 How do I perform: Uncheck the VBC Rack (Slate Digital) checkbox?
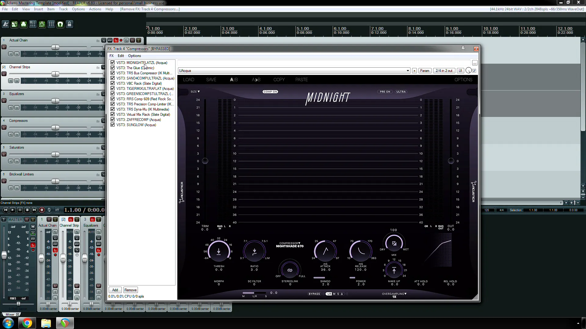[x=113, y=83]
